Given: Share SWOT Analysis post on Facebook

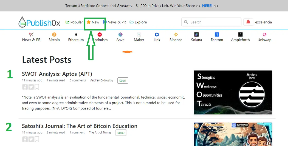Looking at the screenshot, I should point(25,87).
